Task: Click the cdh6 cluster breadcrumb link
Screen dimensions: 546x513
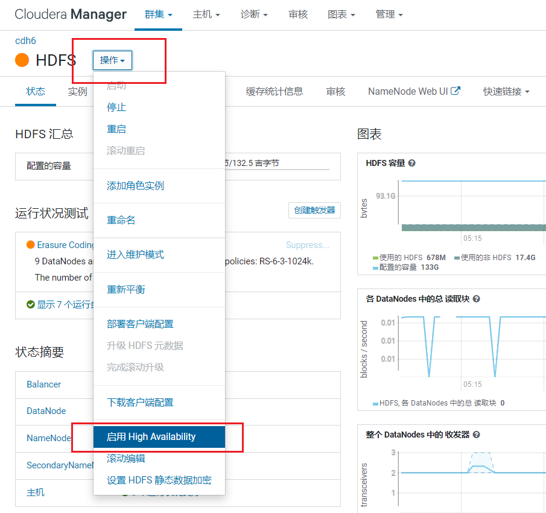Action: [x=25, y=41]
